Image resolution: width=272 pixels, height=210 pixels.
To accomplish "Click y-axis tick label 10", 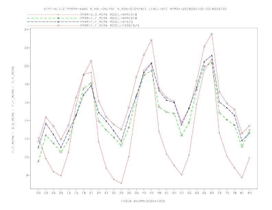I will (x=26, y=157).
